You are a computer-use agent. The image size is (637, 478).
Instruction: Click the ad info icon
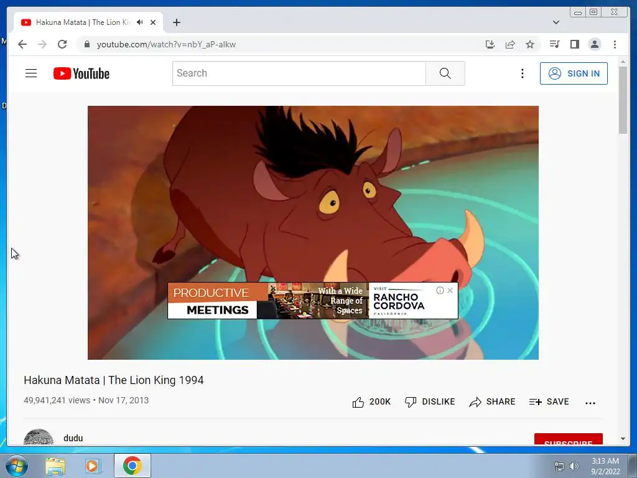click(x=440, y=290)
